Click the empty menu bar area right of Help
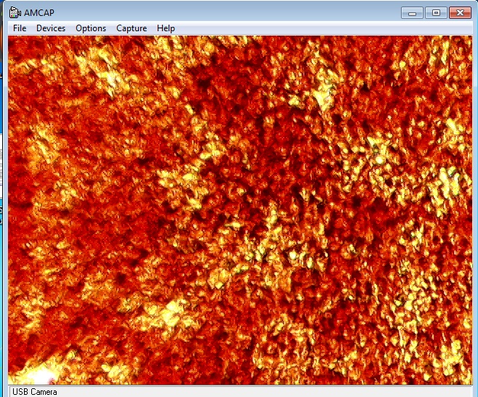 tap(320, 28)
